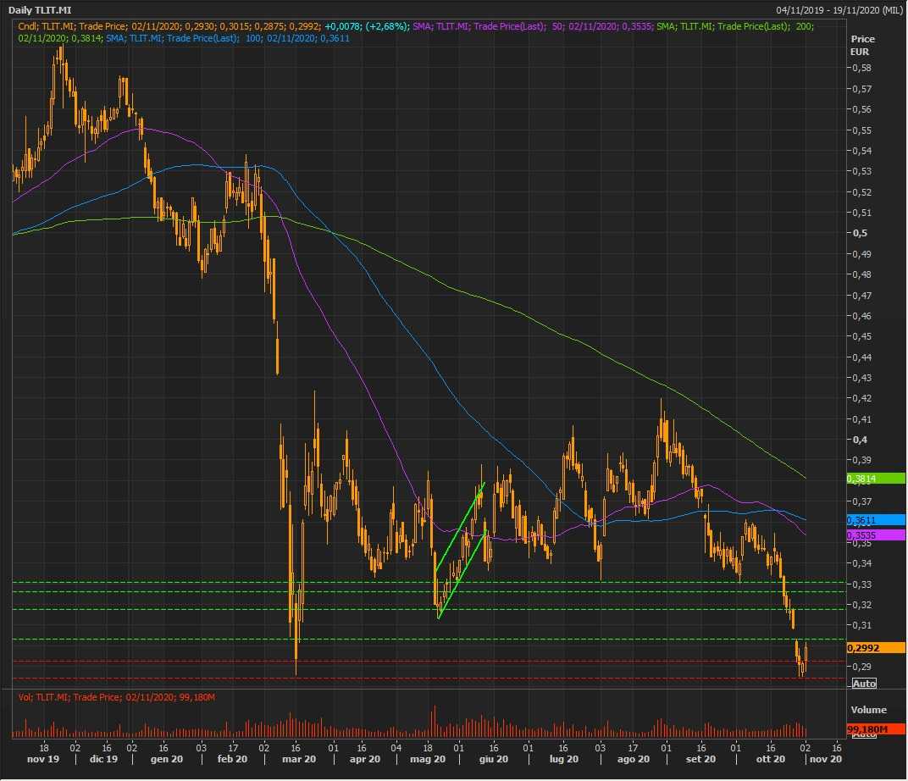Screen dimensions: 908x781
Task: Select the orange Cndl TLIT.MI legend entry
Action: [x=169, y=27]
